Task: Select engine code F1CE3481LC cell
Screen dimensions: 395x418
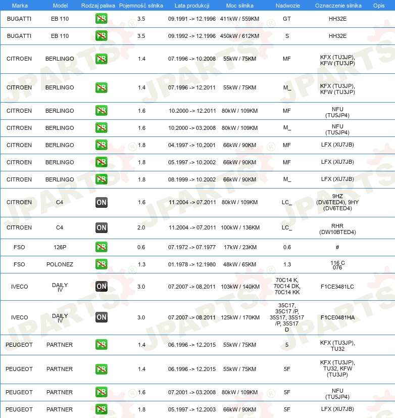Action: coord(337,287)
